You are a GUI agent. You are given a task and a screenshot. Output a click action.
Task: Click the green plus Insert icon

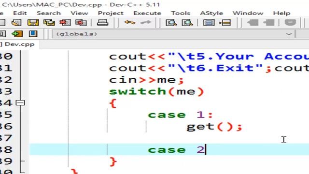point(17,34)
